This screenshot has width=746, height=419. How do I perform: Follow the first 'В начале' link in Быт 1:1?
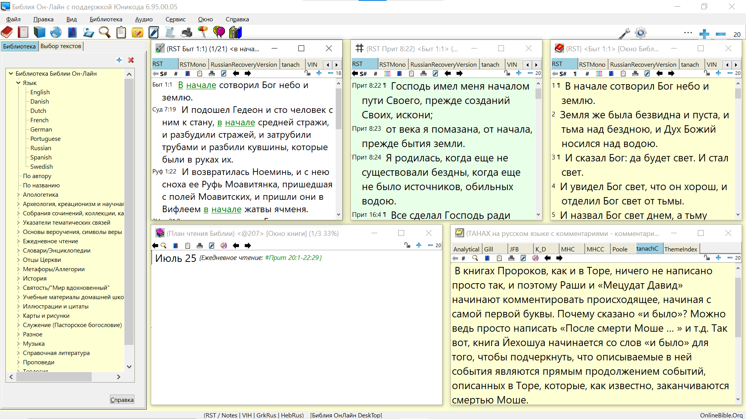(197, 85)
